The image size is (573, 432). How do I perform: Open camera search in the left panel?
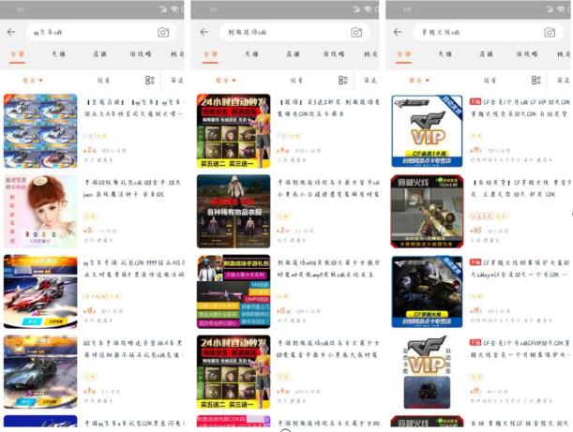click(163, 32)
